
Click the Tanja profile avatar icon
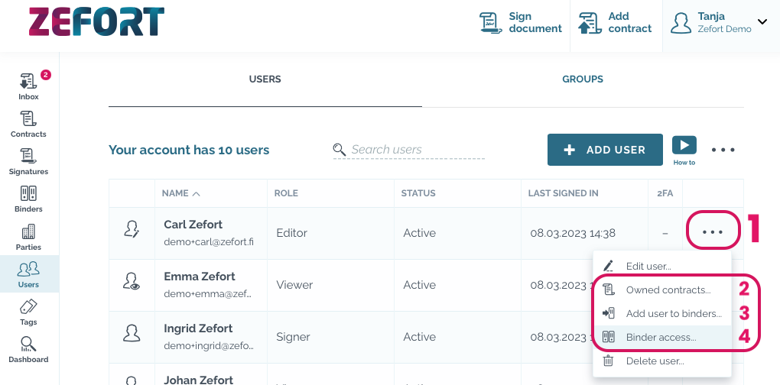pyautogui.click(x=681, y=23)
